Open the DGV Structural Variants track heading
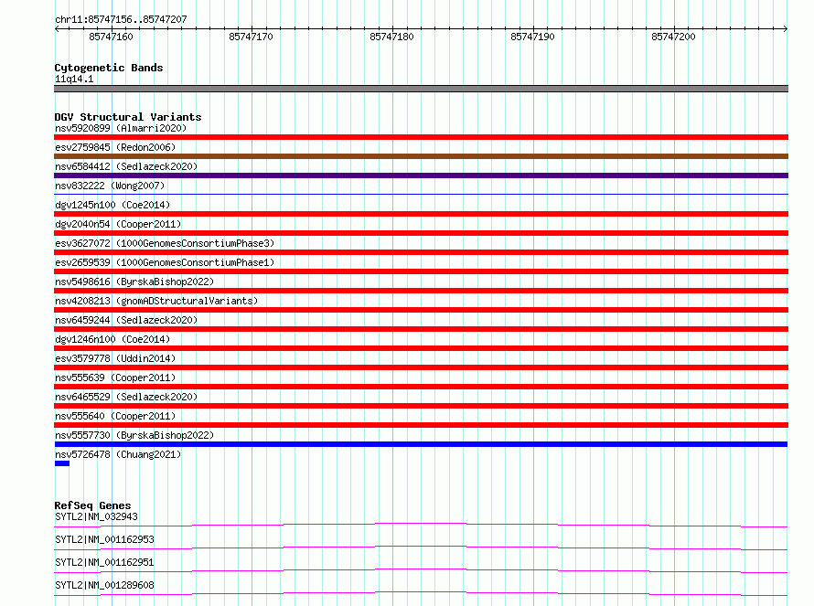This screenshot has width=814, height=606. click(x=128, y=117)
